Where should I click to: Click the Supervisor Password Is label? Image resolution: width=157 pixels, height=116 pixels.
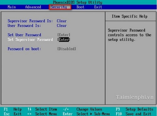point(30,21)
